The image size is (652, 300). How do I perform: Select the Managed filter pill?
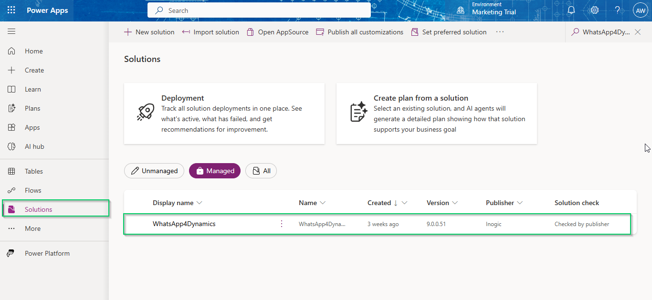click(x=215, y=171)
